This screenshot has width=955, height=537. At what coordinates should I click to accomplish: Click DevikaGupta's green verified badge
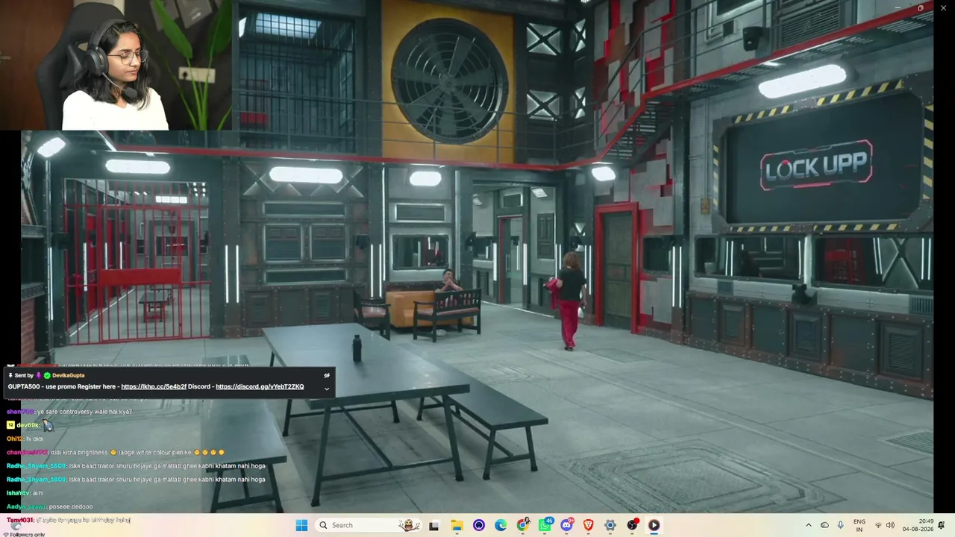tap(47, 375)
